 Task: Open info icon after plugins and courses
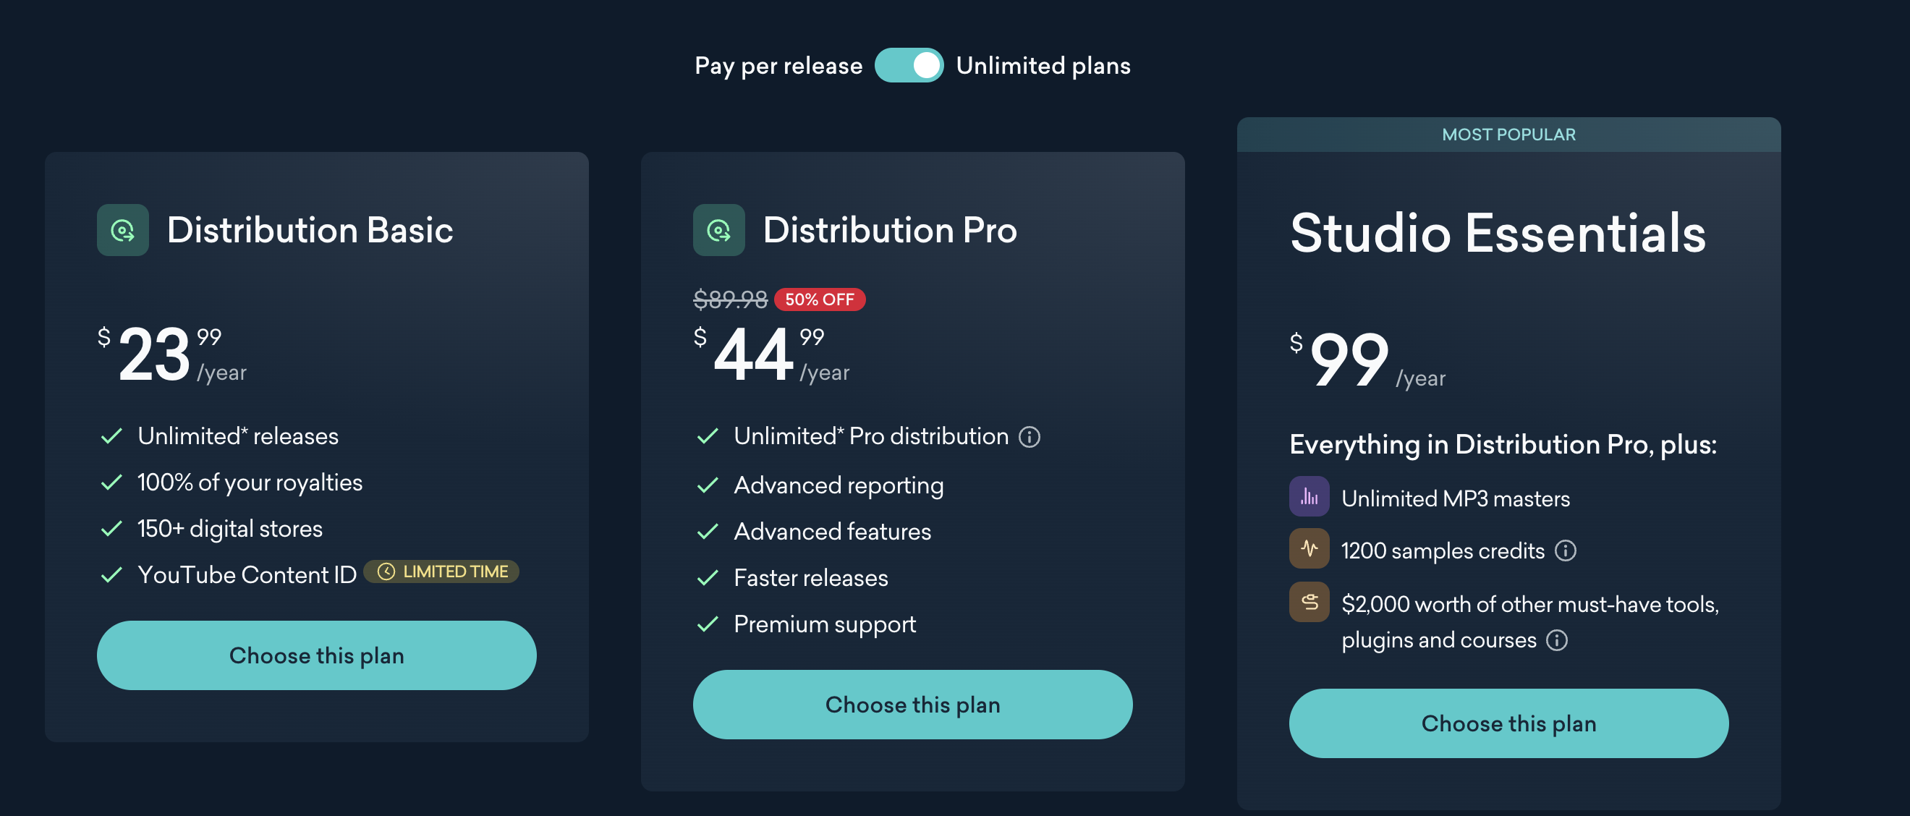point(1556,639)
